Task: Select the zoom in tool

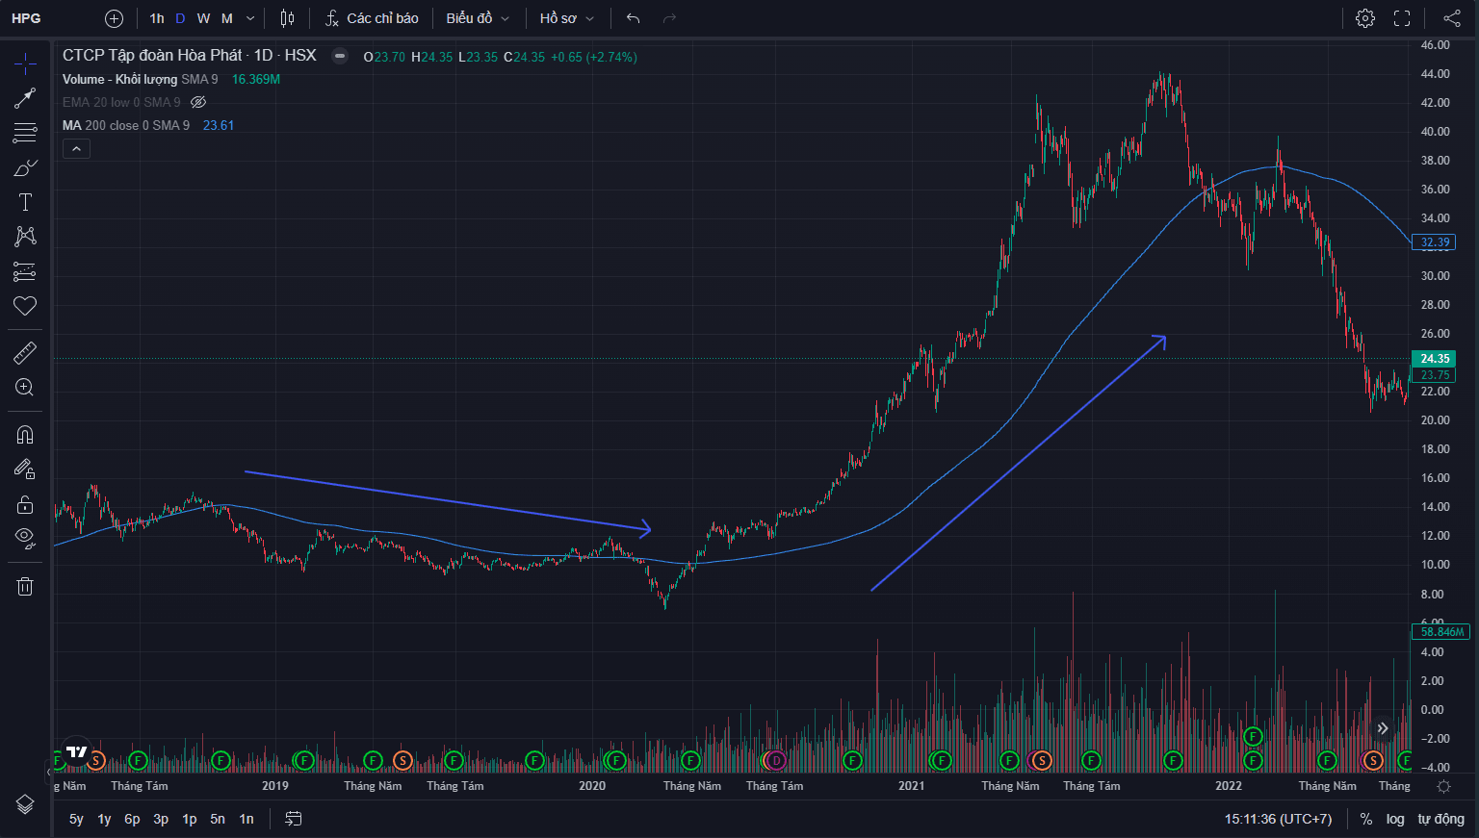Action: point(25,388)
